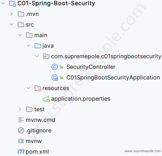Expand the test folder

click(20, 109)
